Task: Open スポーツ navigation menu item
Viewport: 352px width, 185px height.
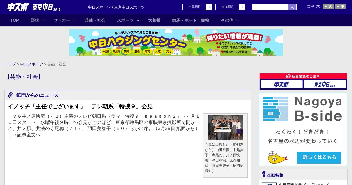Action: 125,20
